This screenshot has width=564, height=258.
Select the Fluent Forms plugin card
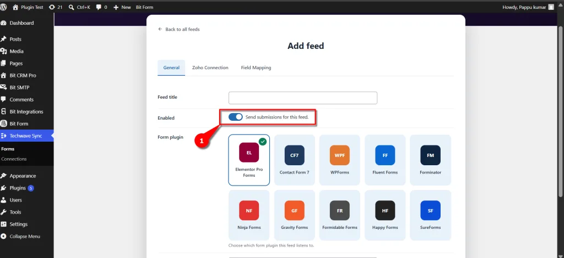pos(385,160)
